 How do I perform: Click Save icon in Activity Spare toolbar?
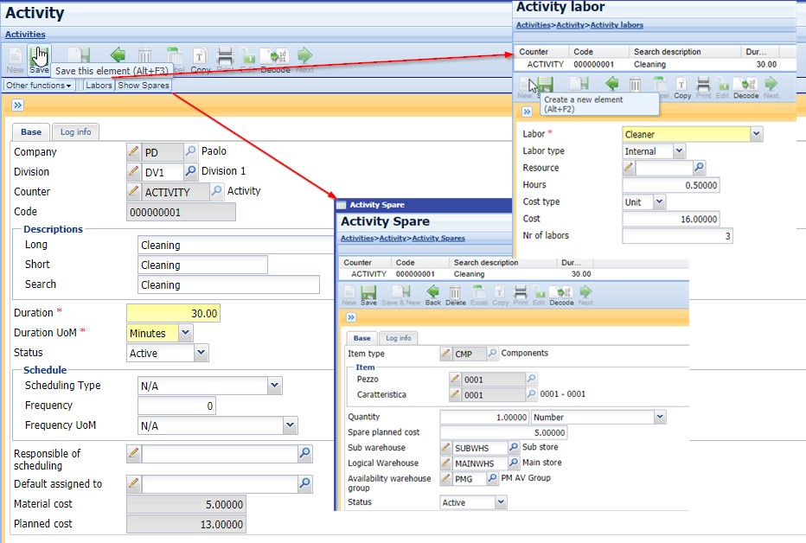(x=368, y=295)
